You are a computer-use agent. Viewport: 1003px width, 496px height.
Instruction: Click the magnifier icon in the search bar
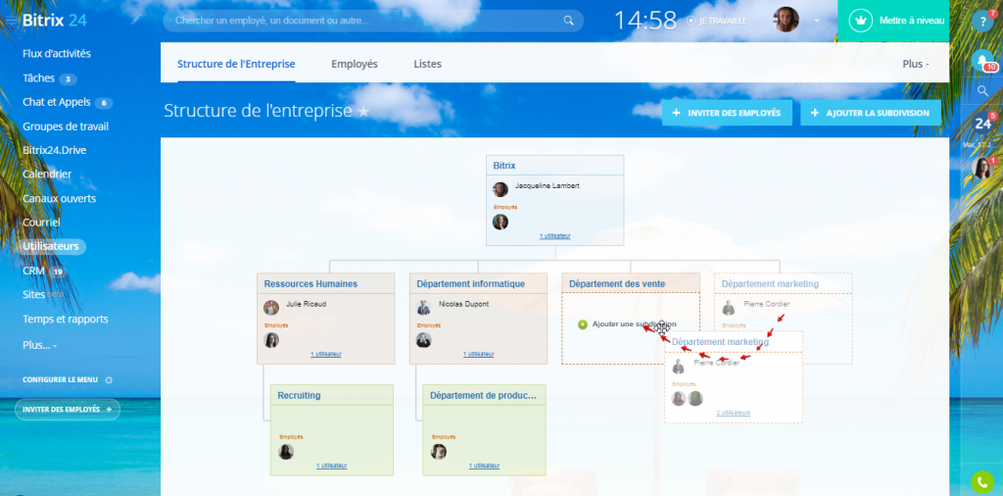568,21
